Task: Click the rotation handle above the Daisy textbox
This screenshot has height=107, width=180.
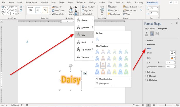Action: pyautogui.click(x=71, y=66)
